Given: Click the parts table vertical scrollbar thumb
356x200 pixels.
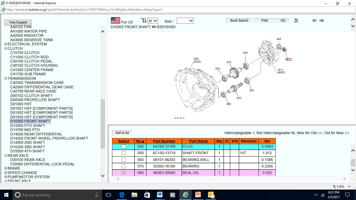Looking at the screenshot, I should tap(353, 162).
